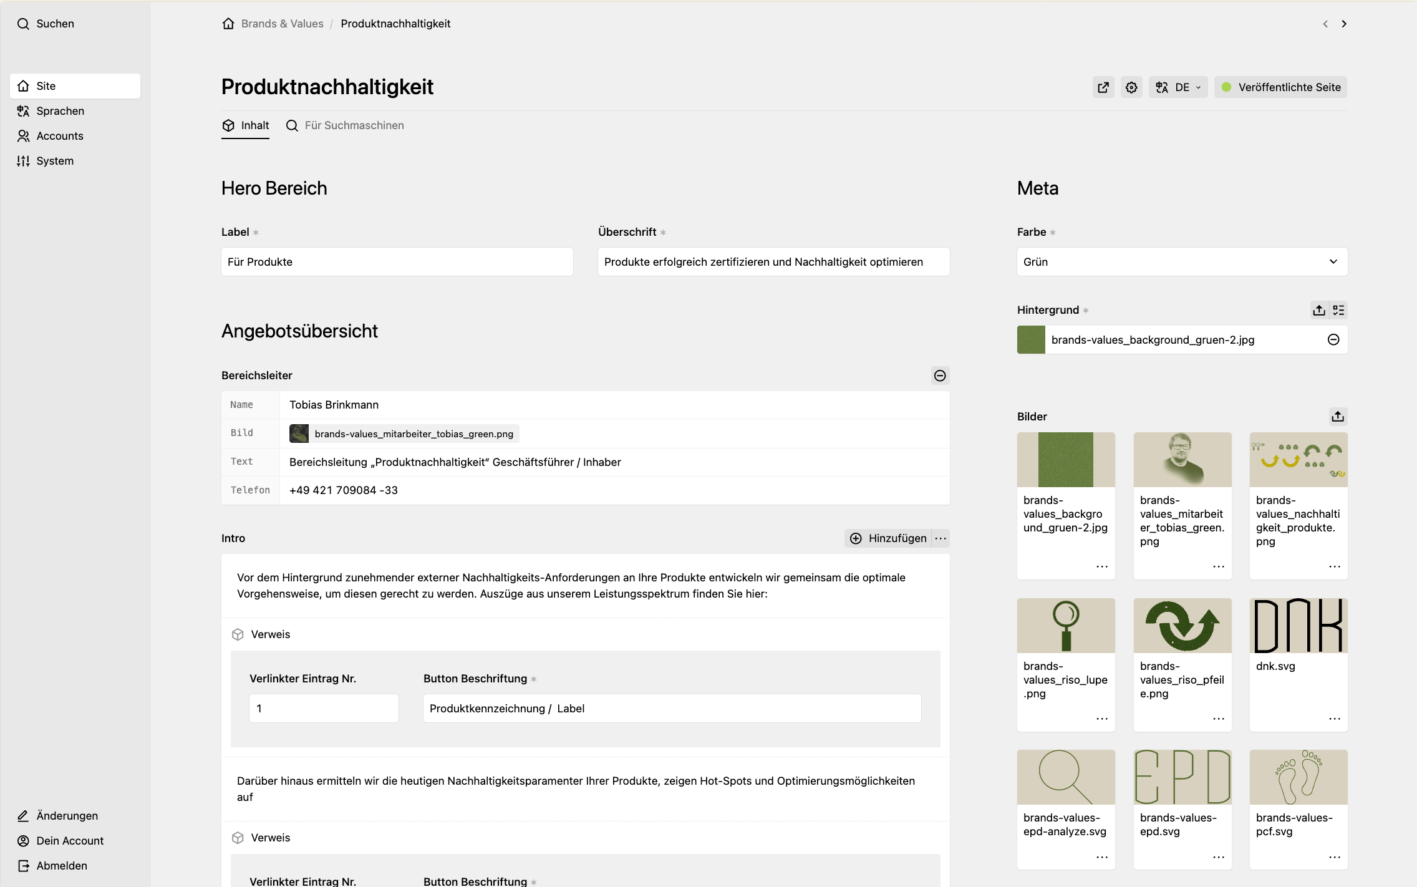This screenshot has width=1417, height=887.
Task: Click the Tobias Brinkmann name cell
Action: point(614,405)
